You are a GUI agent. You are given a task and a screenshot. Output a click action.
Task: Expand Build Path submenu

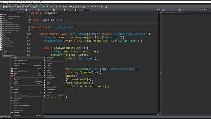point(27,79)
